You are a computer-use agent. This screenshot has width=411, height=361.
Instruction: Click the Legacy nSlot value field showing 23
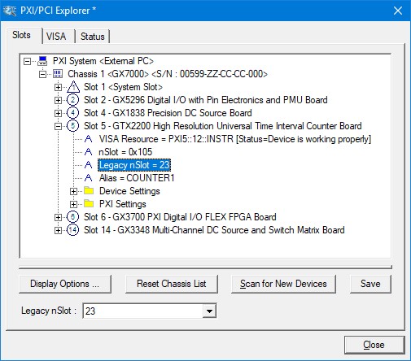pos(143,311)
